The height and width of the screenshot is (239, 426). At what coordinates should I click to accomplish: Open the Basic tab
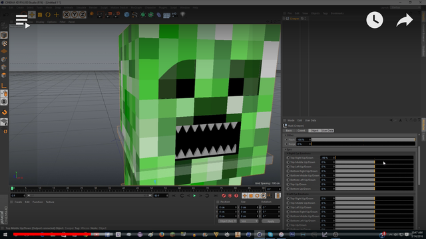pyautogui.click(x=289, y=131)
